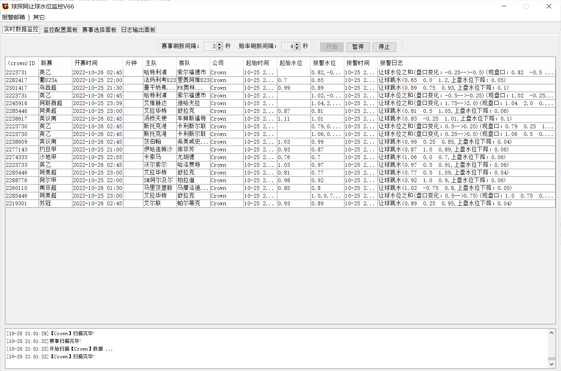Select row with ID 2238609

point(280,142)
